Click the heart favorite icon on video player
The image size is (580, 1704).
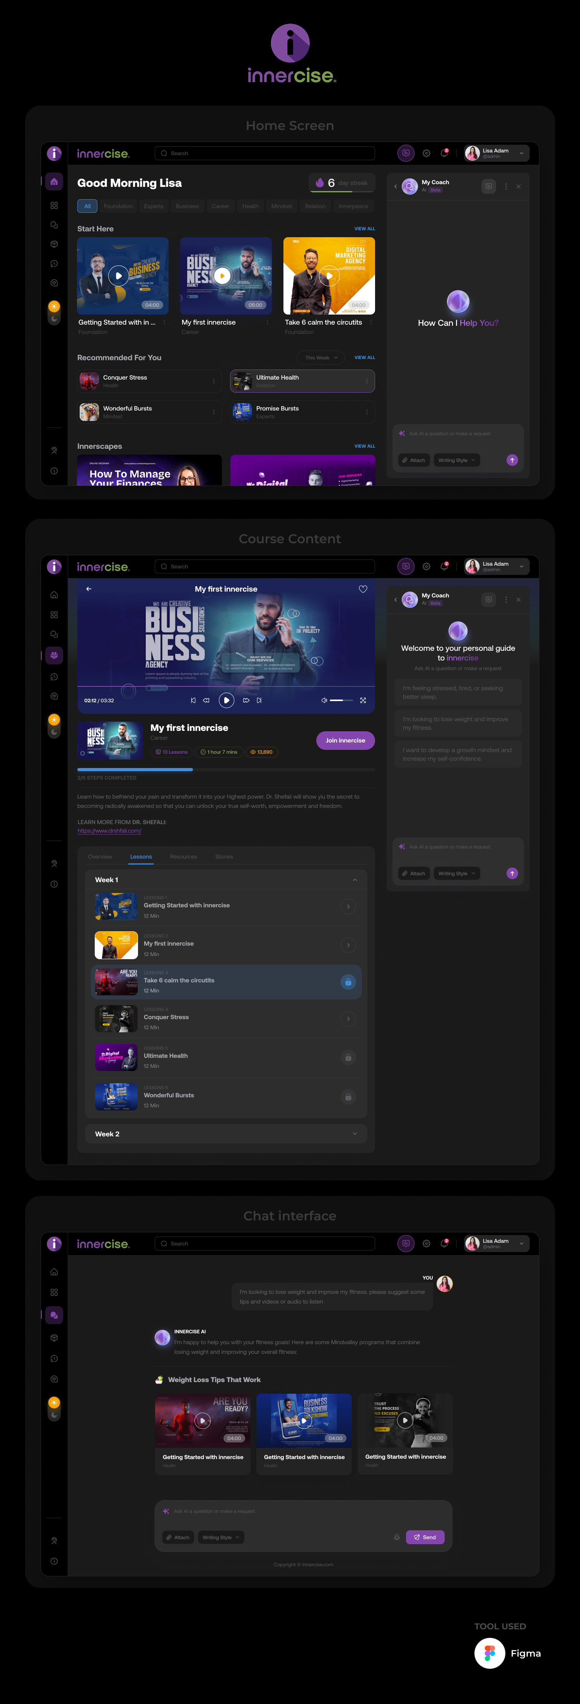coord(362,589)
